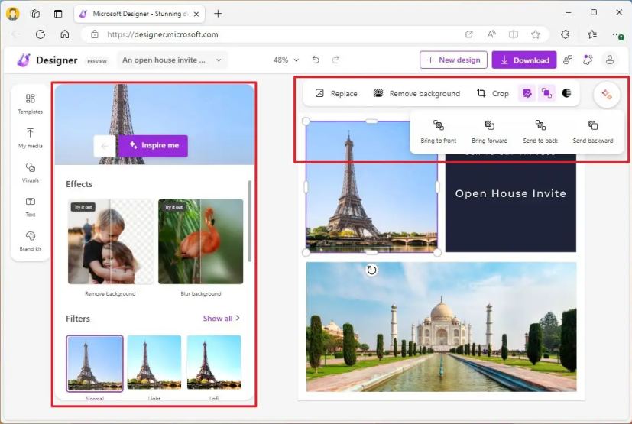Click the open in app icon
The image size is (632, 424).
pos(468,34)
